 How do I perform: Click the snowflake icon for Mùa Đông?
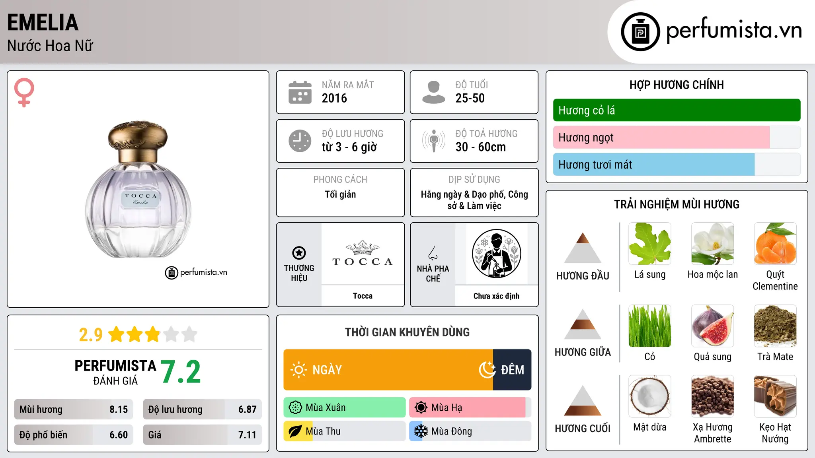[x=421, y=431]
